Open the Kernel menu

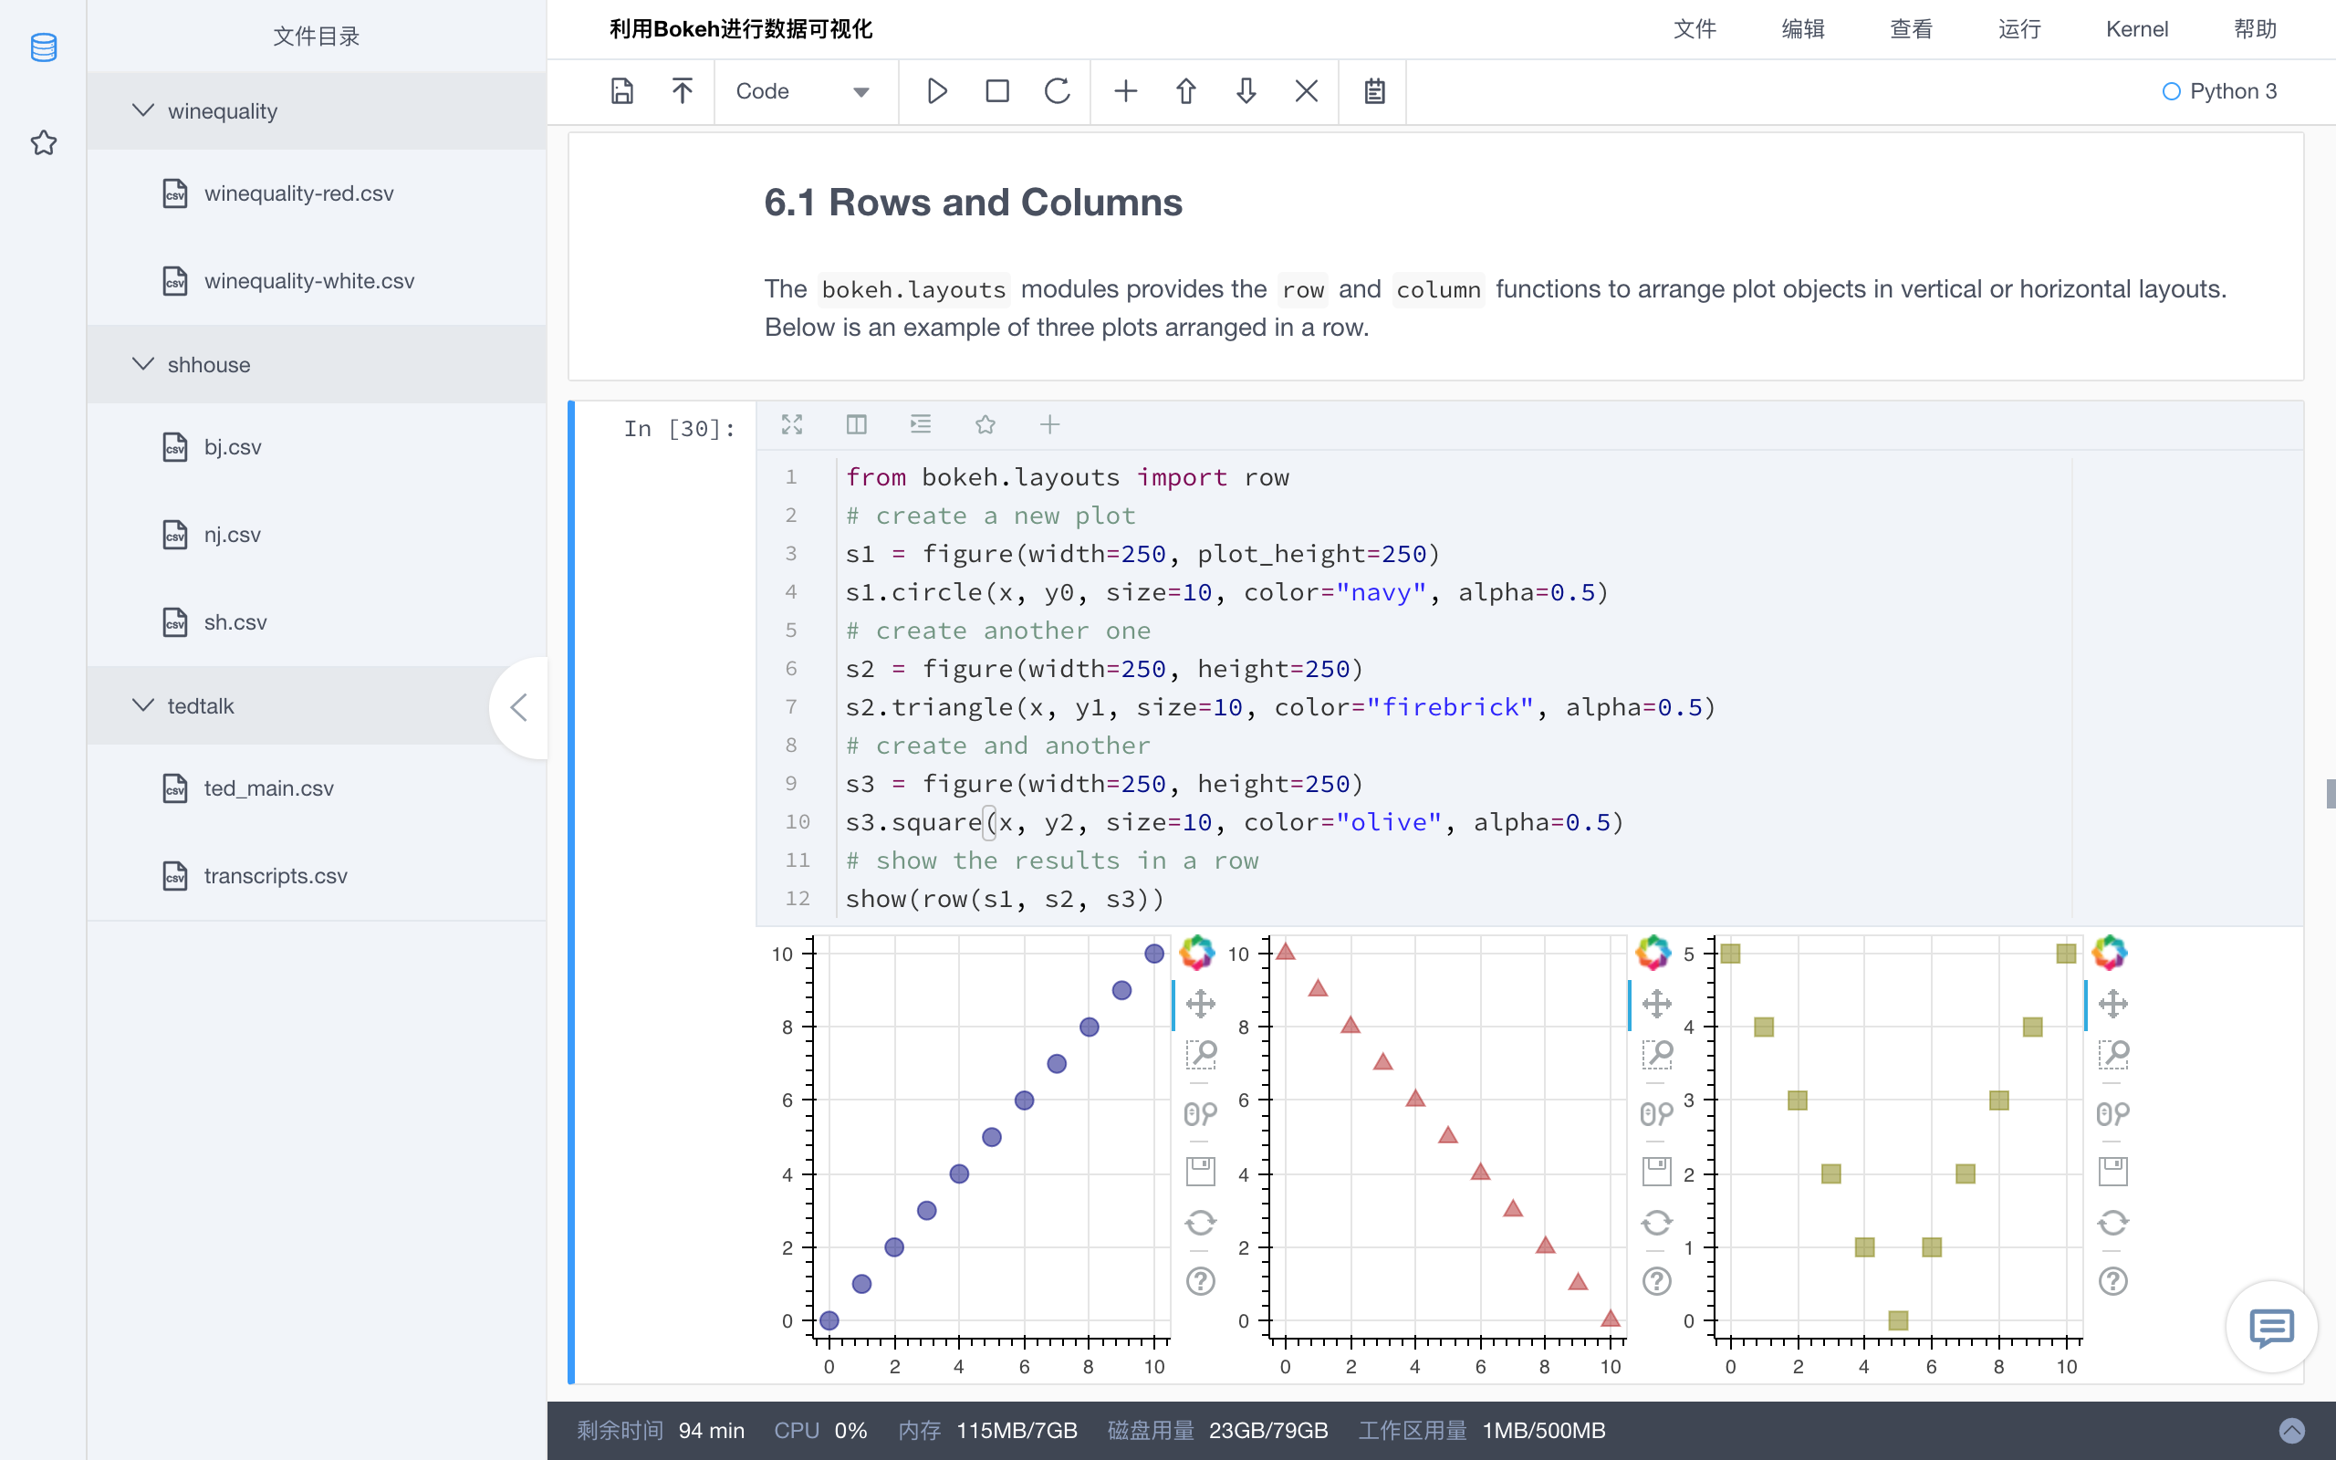coord(2136,29)
